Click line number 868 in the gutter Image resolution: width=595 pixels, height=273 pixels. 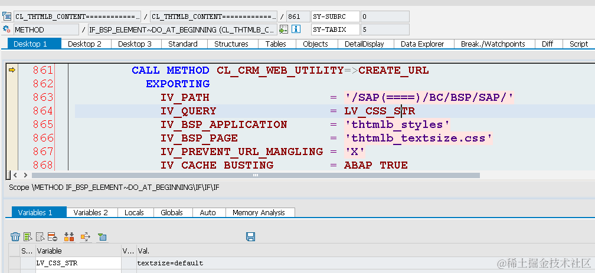43,165
